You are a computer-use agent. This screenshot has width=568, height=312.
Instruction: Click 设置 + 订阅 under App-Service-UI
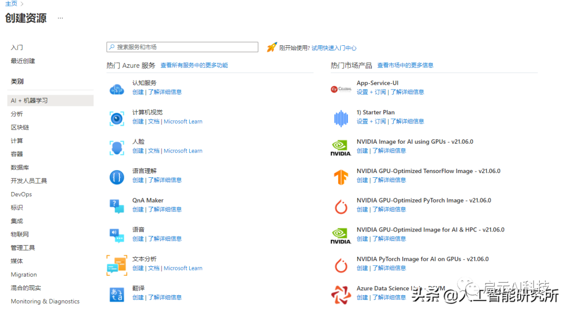371,92
